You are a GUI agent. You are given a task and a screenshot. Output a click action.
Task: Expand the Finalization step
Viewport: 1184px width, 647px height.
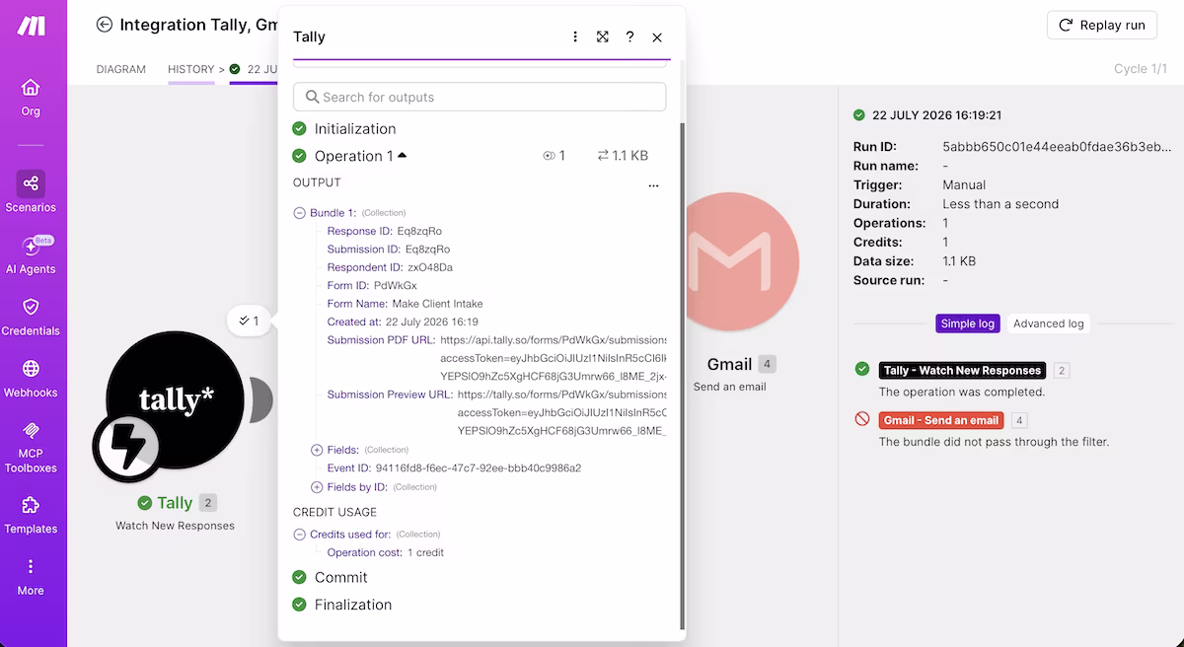(353, 605)
